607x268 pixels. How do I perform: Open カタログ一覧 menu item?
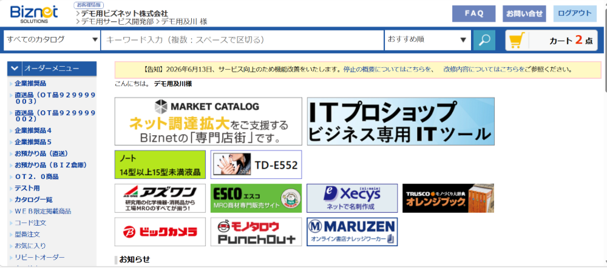(x=33, y=200)
